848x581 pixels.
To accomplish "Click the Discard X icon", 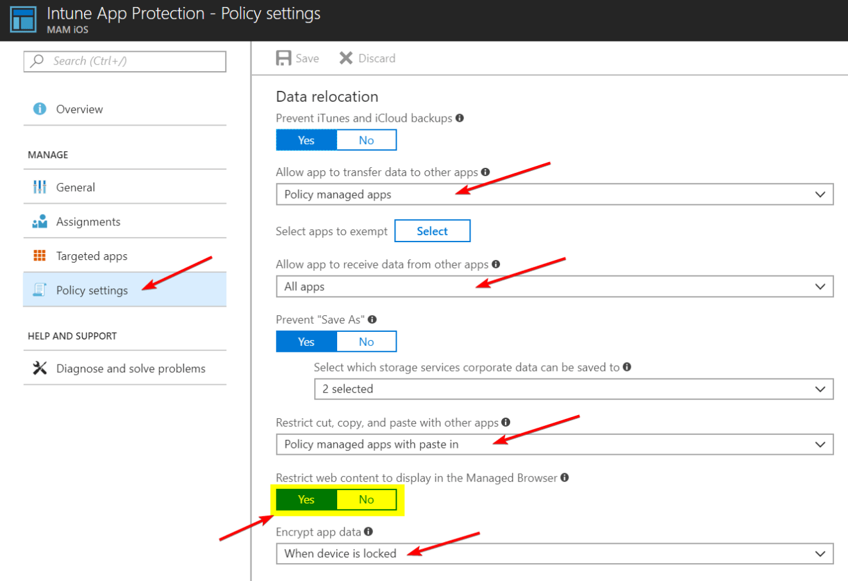I will 345,58.
